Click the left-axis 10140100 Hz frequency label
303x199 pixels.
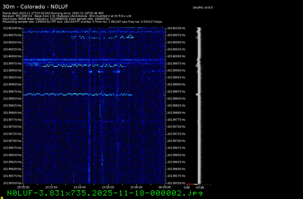point(12,28)
